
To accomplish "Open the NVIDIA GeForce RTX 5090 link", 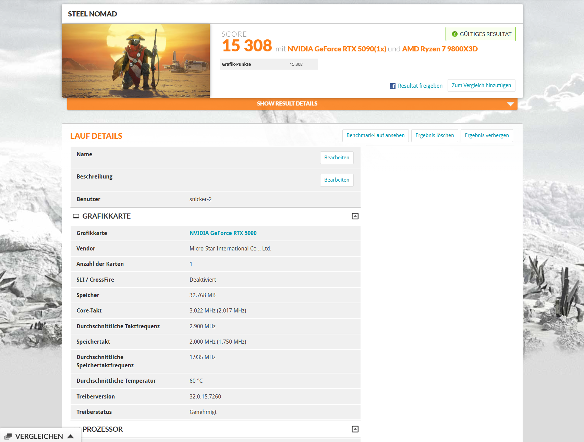I will pos(223,233).
